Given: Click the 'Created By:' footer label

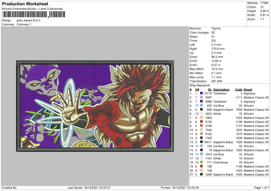Looking at the screenshot, I should (x=9, y=187).
